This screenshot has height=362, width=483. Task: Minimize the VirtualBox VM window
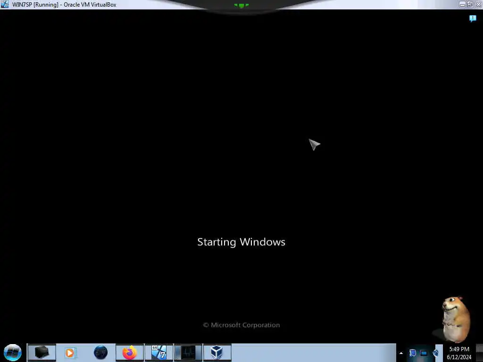point(463,4)
